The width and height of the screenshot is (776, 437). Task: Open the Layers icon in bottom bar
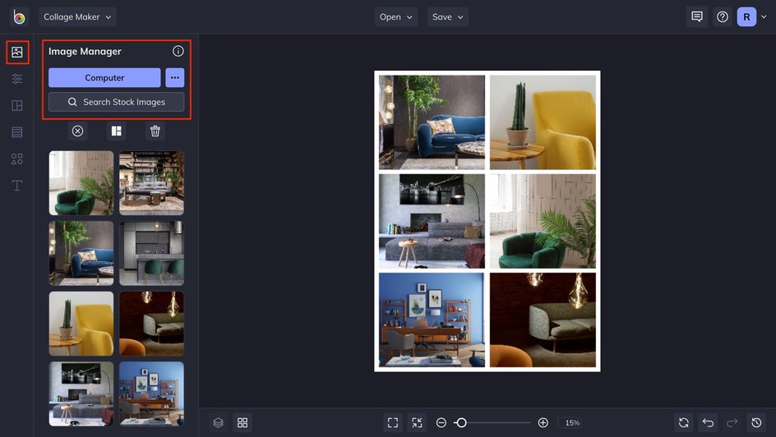click(x=219, y=423)
